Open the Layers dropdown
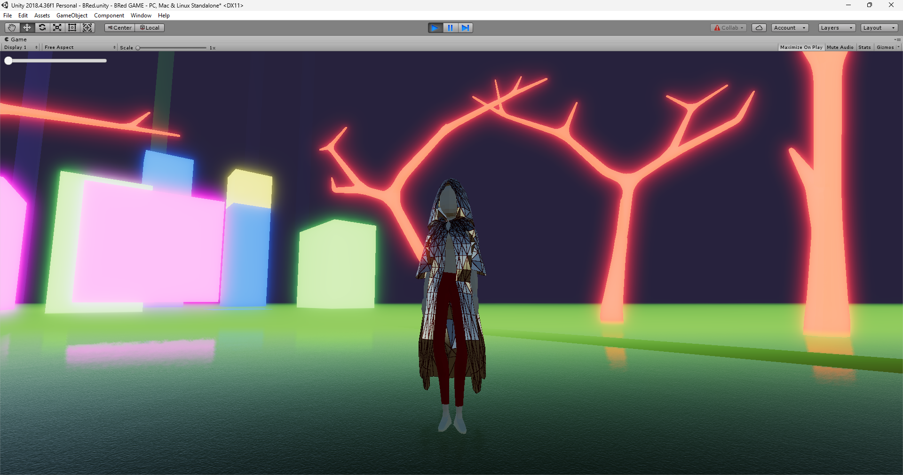This screenshot has width=903, height=475. (836, 28)
